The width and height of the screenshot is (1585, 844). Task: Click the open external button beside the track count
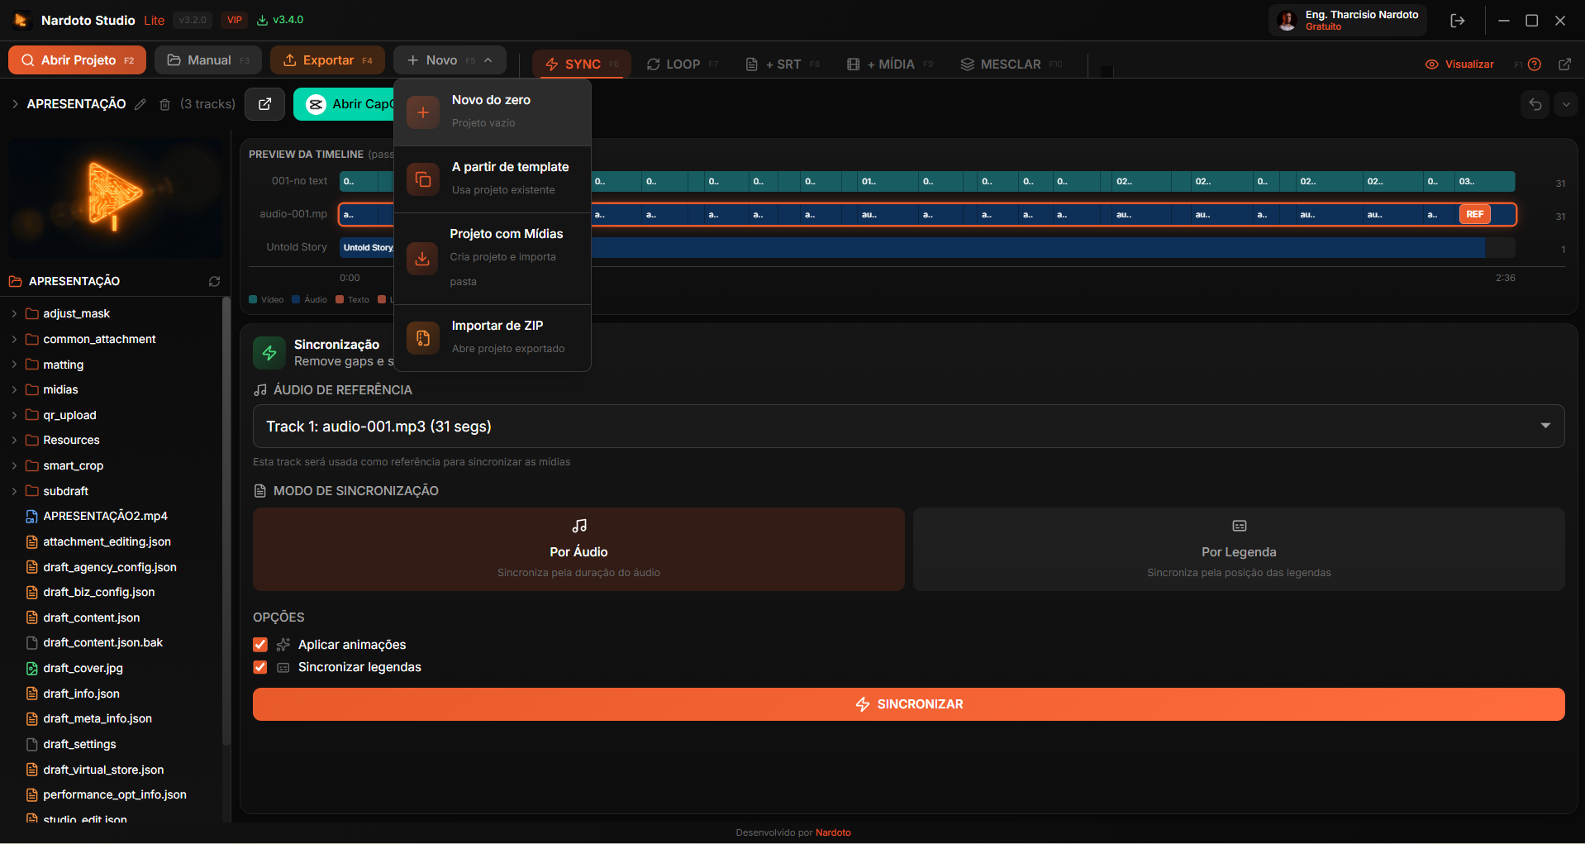pyautogui.click(x=264, y=104)
